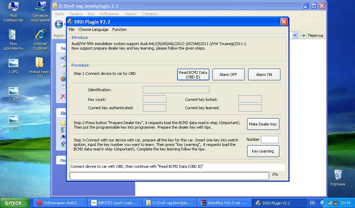Image resolution: width=355 pixels, height=208 pixels.
Task: Open Network Neighborhood desktop icon
Action: point(40,12)
